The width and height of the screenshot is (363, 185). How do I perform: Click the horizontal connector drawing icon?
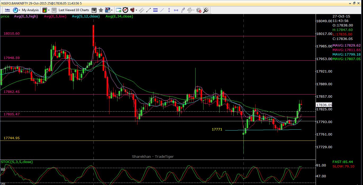click(176, 10)
